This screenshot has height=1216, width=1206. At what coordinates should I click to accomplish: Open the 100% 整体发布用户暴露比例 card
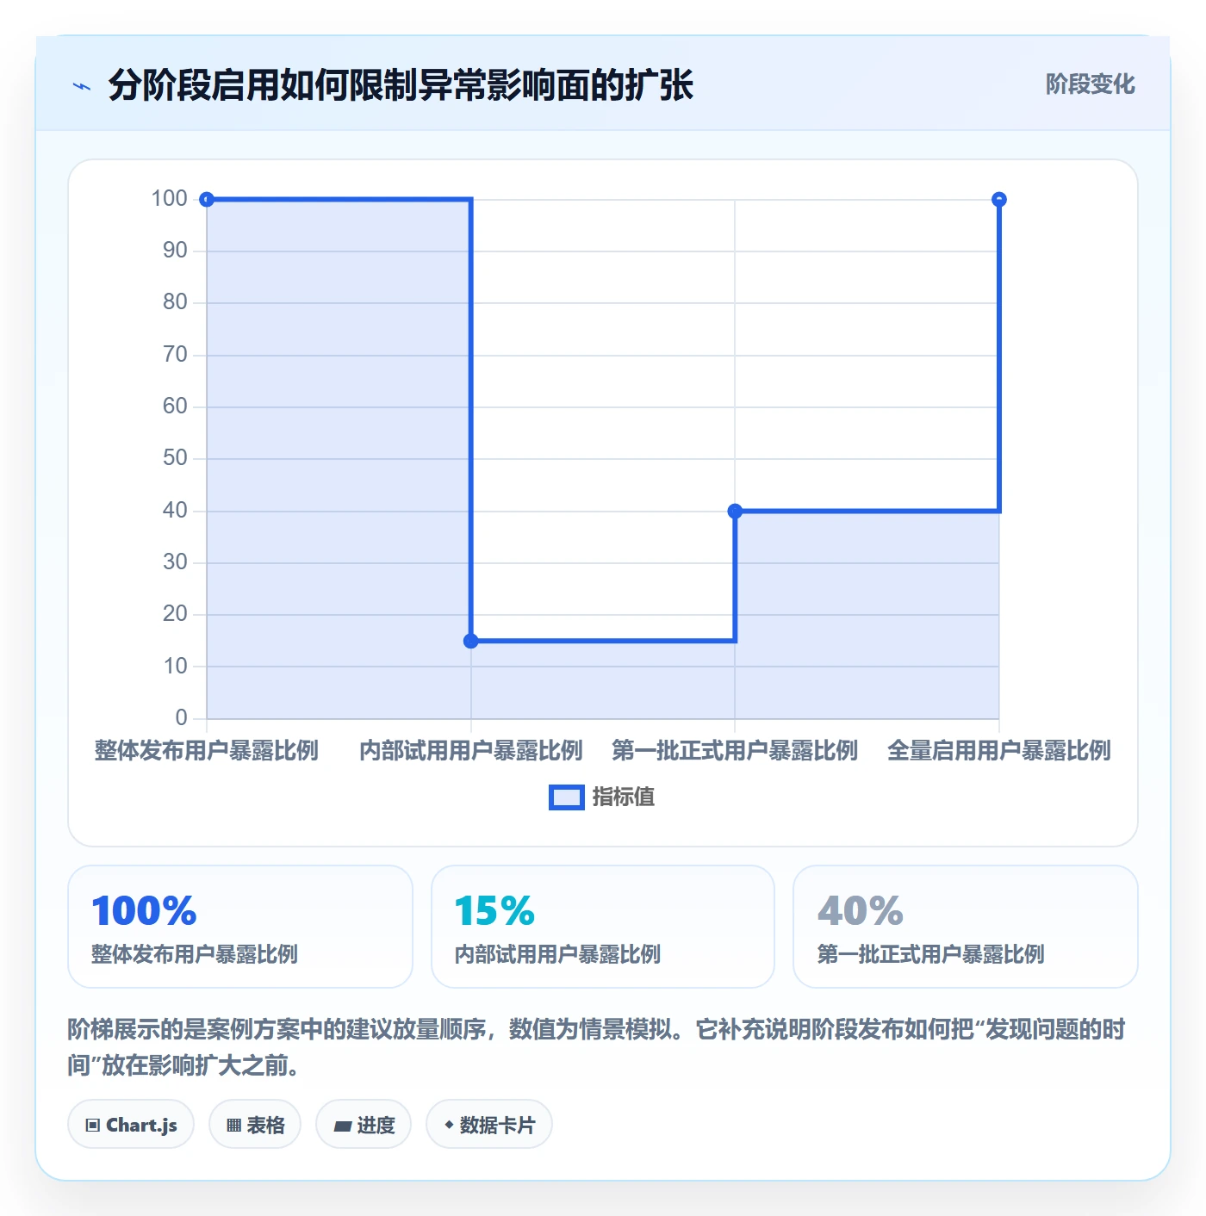point(240,927)
